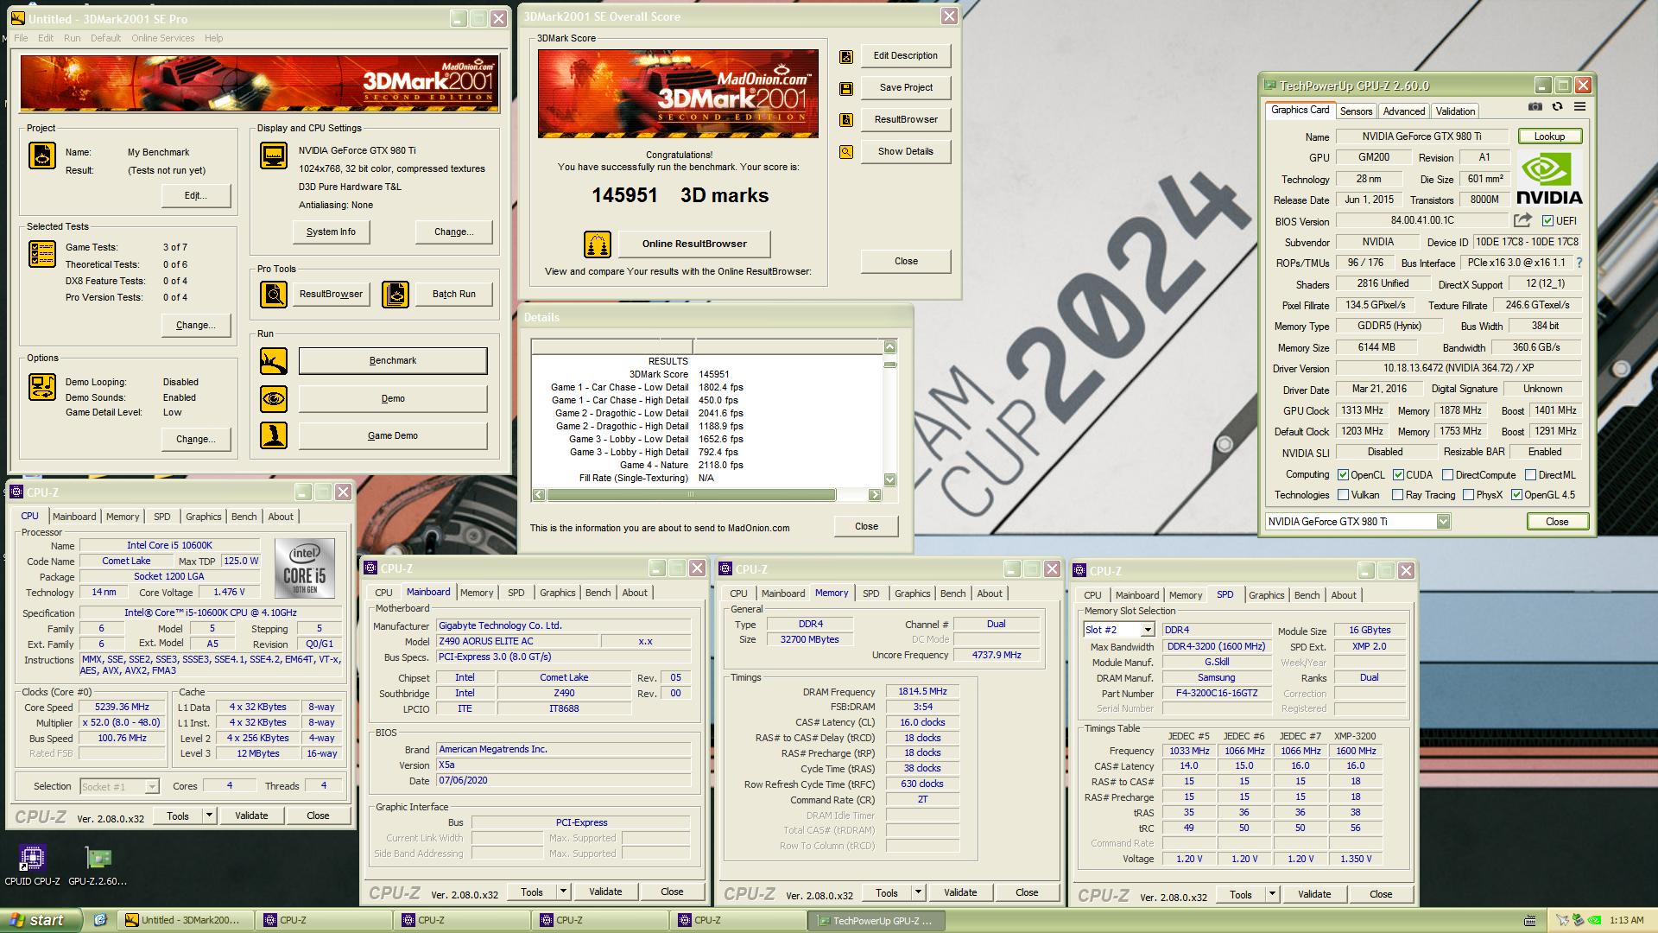Image resolution: width=1658 pixels, height=933 pixels.
Task: Click the Batch Run icon in Pro Tools
Action: coord(396,295)
